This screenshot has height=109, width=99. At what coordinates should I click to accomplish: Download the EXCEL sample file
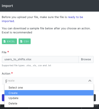tap(9, 41)
